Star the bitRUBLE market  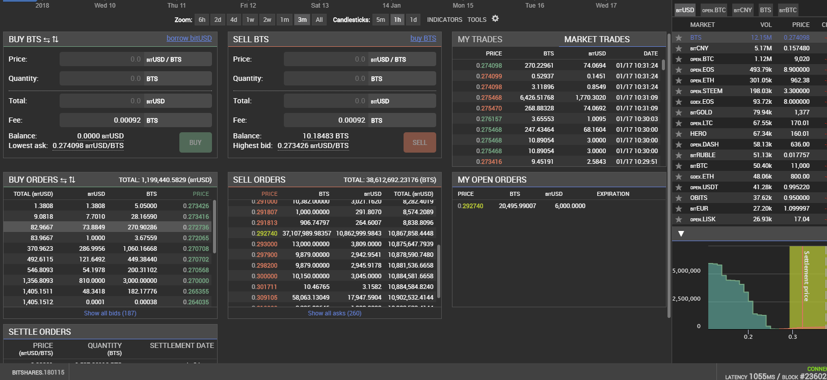[679, 155]
